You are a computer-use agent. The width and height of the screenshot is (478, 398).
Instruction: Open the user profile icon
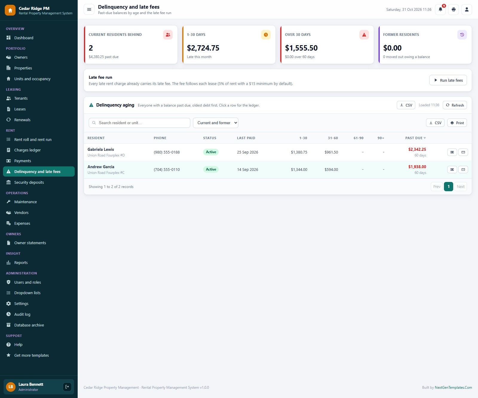coord(467,10)
